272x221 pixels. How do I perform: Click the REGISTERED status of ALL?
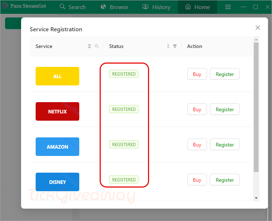pyautogui.click(x=124, y=74)
